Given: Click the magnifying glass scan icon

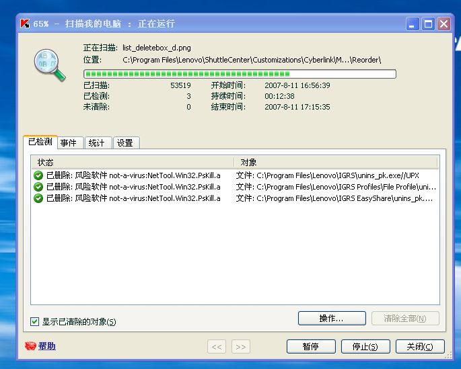Looking at the screenshot, I should (x=50, y=65).
